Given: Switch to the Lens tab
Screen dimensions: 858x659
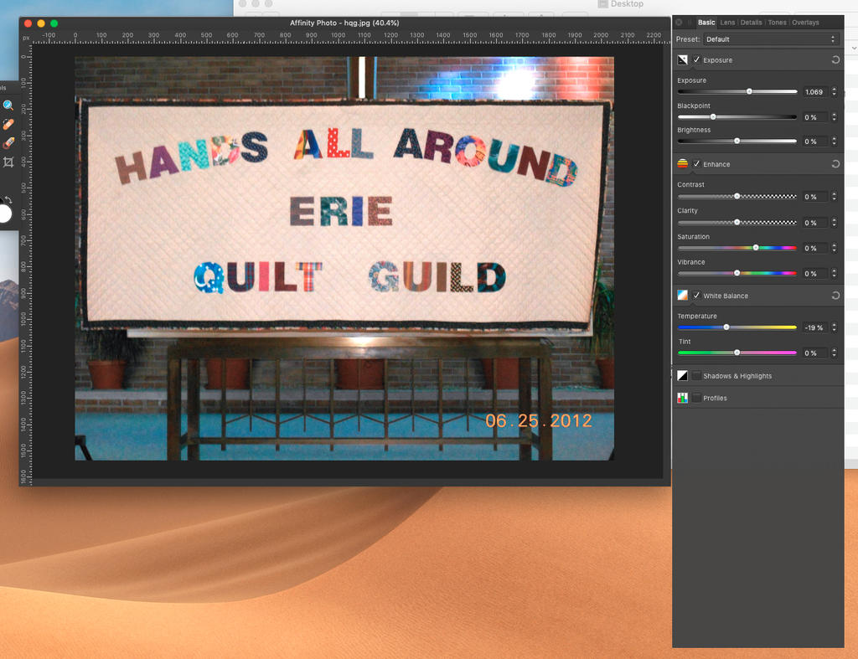Looking at the screenshot, I should tap(727, 23).
